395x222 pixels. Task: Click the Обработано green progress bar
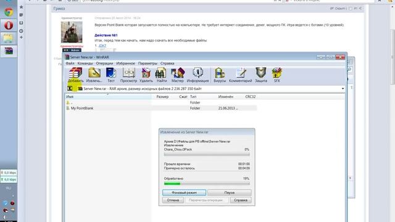[207, 184]
